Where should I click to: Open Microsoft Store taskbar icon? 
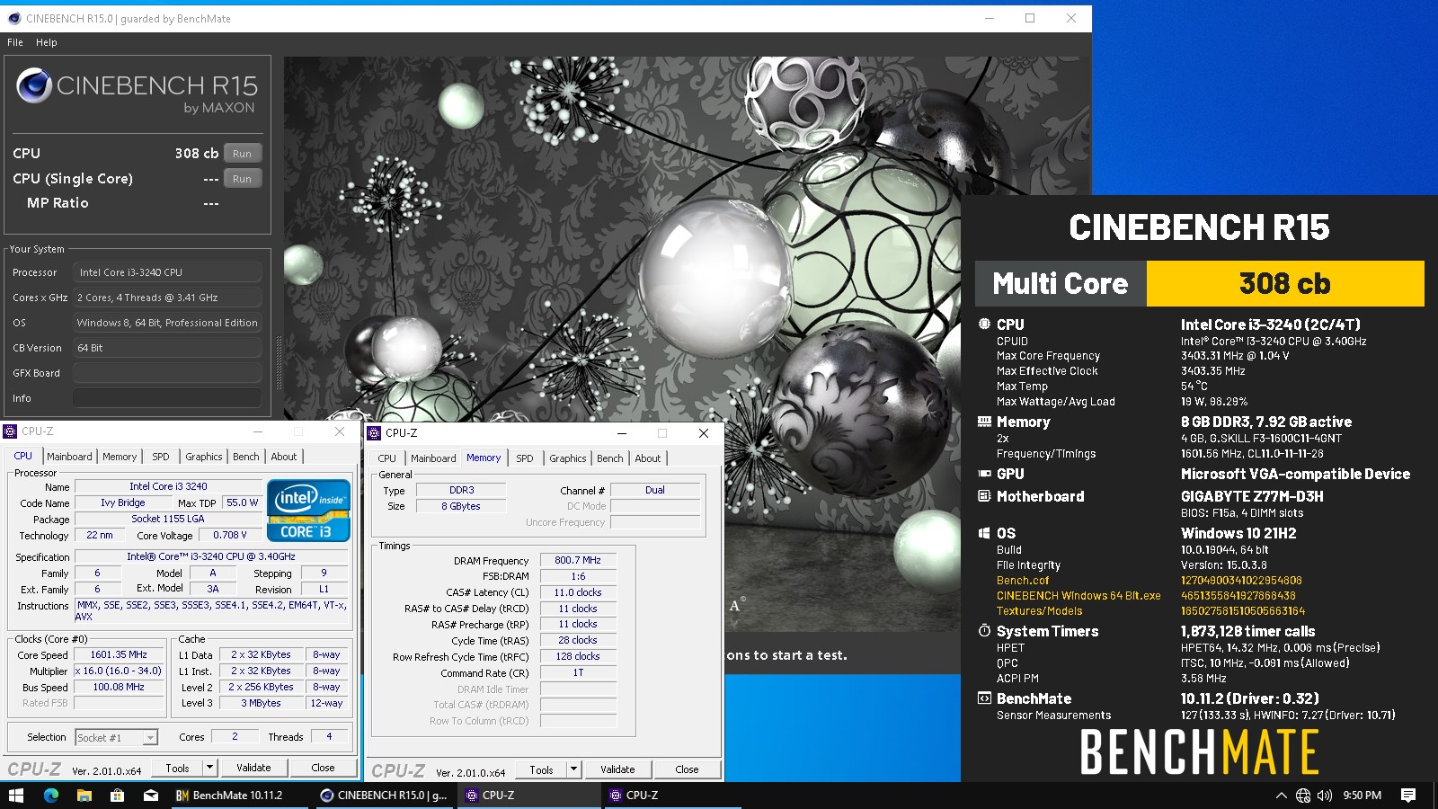[117, 796]
